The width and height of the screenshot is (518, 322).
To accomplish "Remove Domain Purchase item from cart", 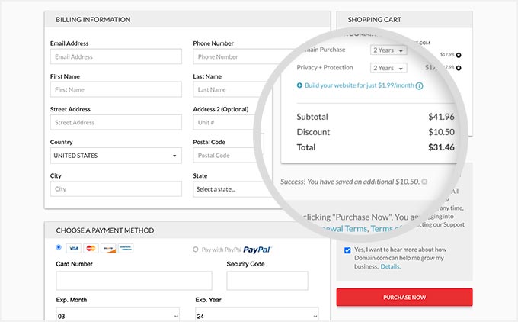I will pos(459,55).
